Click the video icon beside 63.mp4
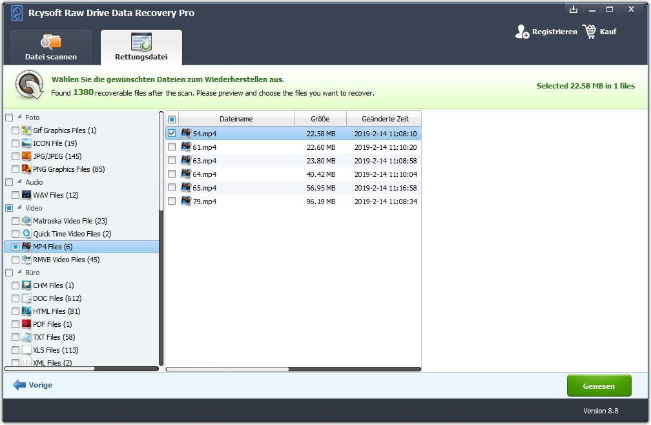651x425 pixels. [x=186, y=160]
